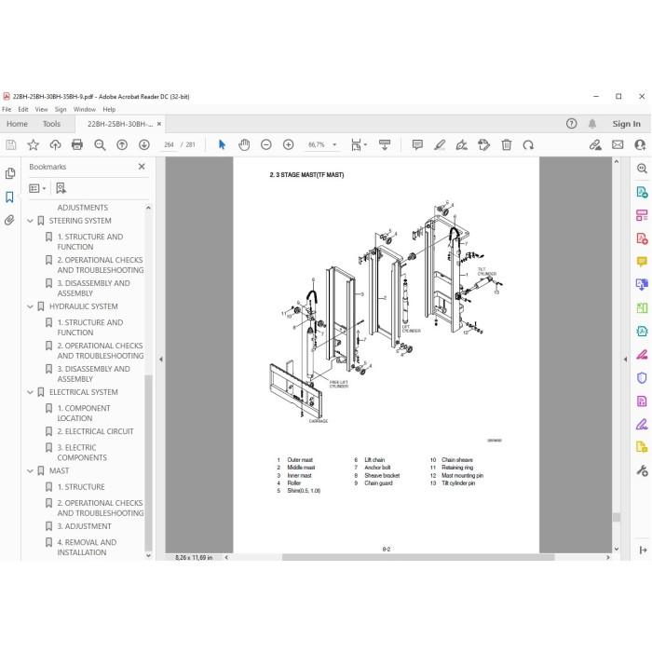Collapse the ELECTRICAL SYSTEM bookmark group

pos(30,392)
